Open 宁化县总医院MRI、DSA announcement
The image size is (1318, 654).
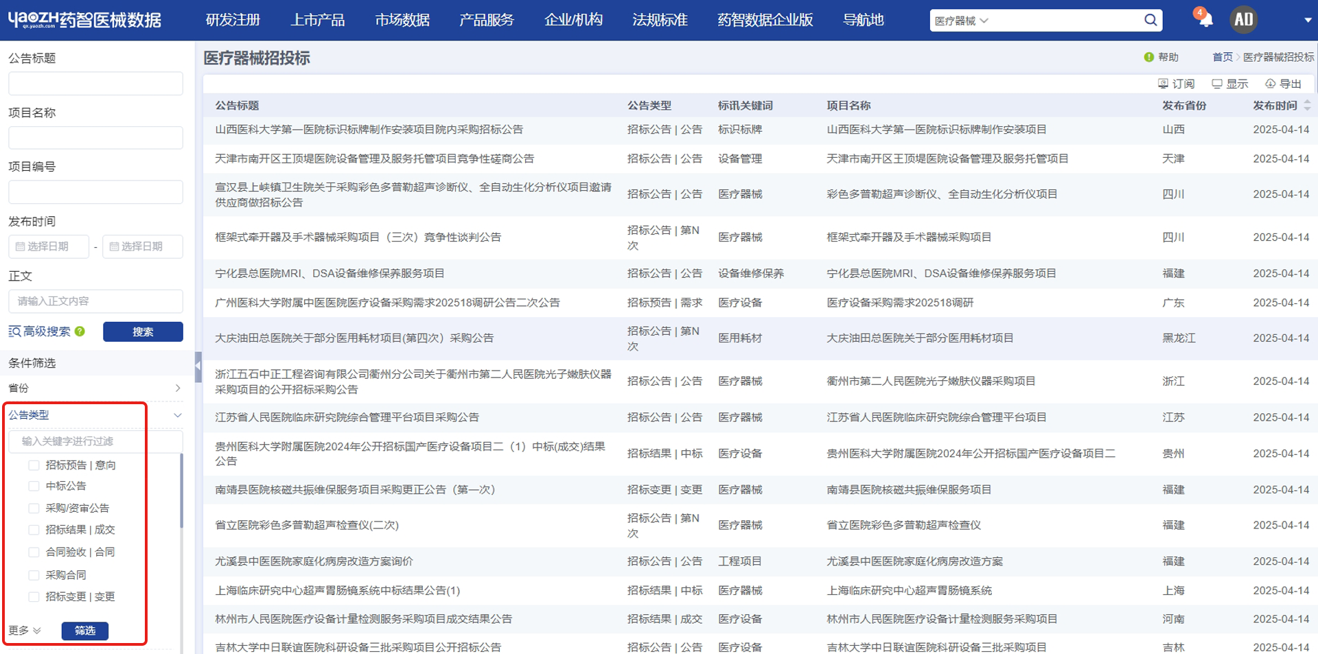329,273
